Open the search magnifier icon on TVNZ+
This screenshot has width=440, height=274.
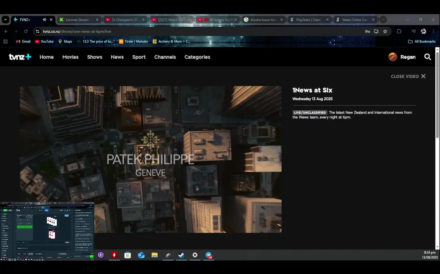click(x=427, y=57)
